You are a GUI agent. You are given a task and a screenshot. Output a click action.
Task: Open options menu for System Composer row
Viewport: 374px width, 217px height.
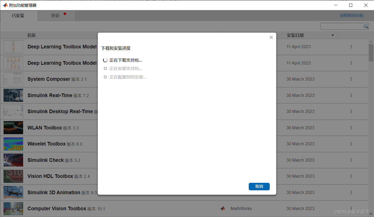351,79
